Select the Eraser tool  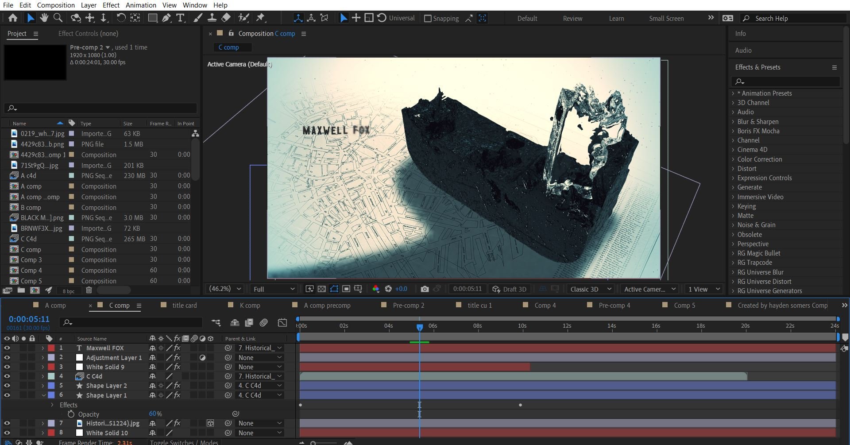[x=226, y=18]
